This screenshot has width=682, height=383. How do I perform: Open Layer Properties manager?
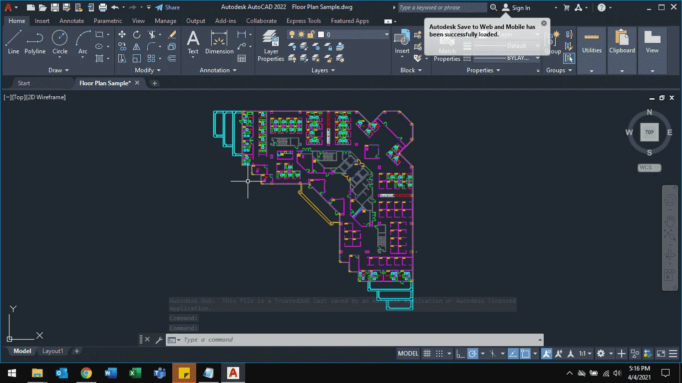click(x=271, y=45)
